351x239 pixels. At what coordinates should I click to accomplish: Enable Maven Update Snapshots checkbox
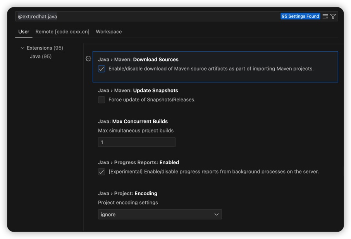click(x=102, y=100)
